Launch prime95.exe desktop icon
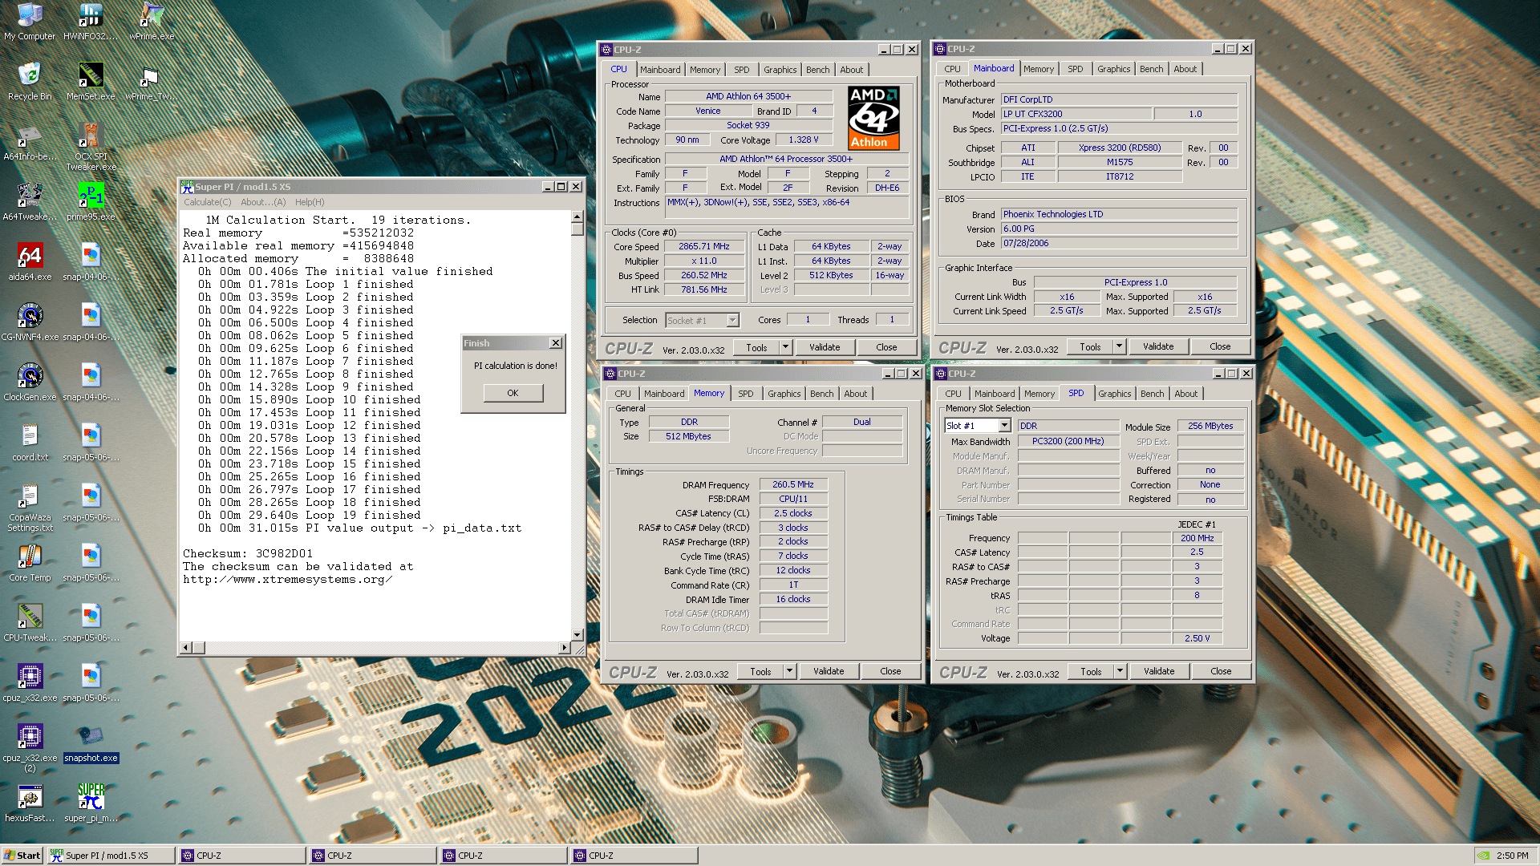This screenshot has width=1540, height=866. 91,202
